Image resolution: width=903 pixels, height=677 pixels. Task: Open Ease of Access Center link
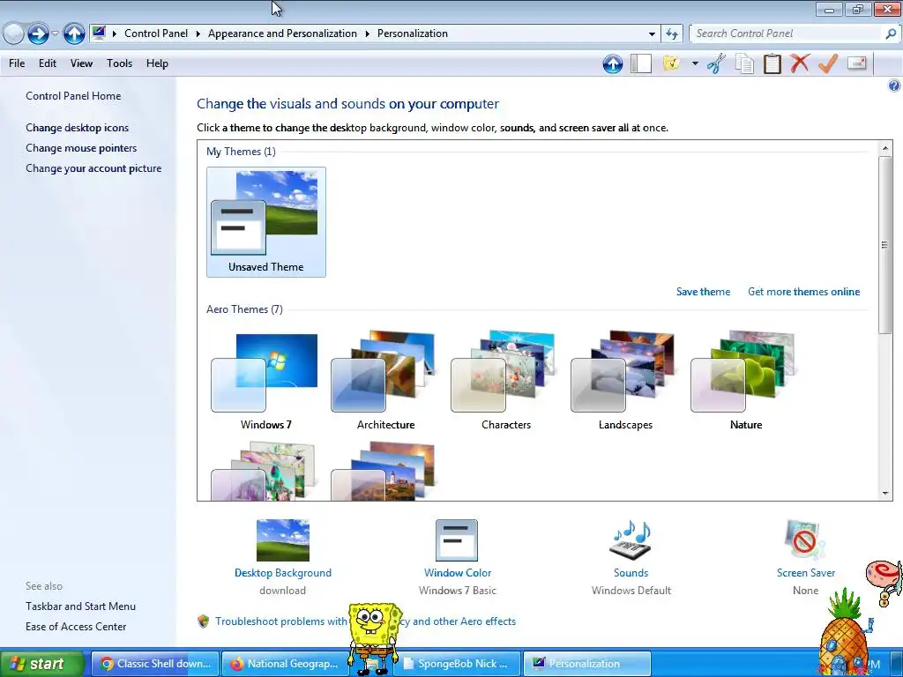76,627
